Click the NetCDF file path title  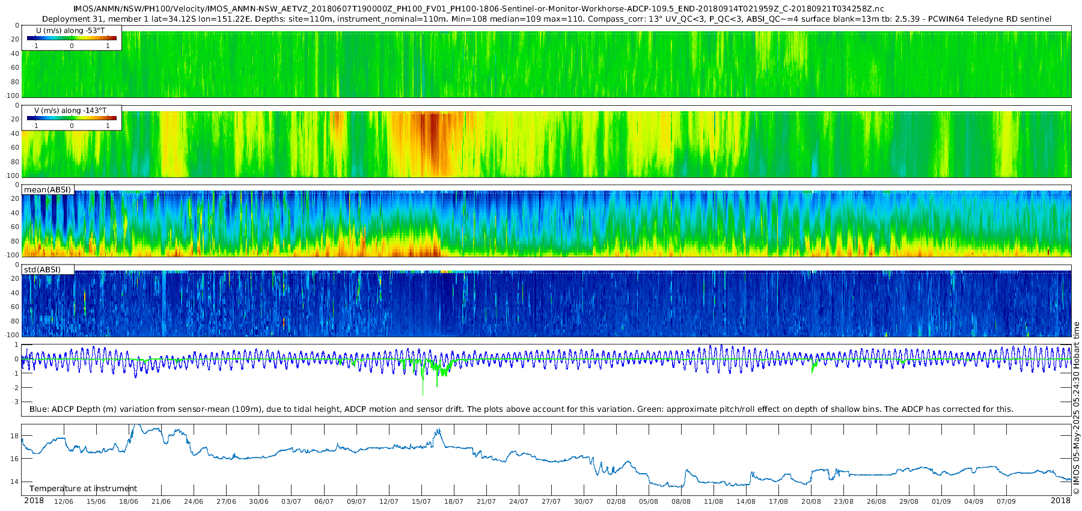[478, 9]
